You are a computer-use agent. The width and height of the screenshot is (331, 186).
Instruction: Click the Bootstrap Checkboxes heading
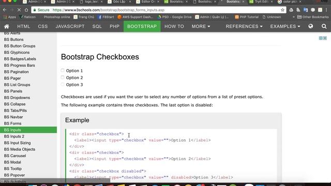[100, 57]
